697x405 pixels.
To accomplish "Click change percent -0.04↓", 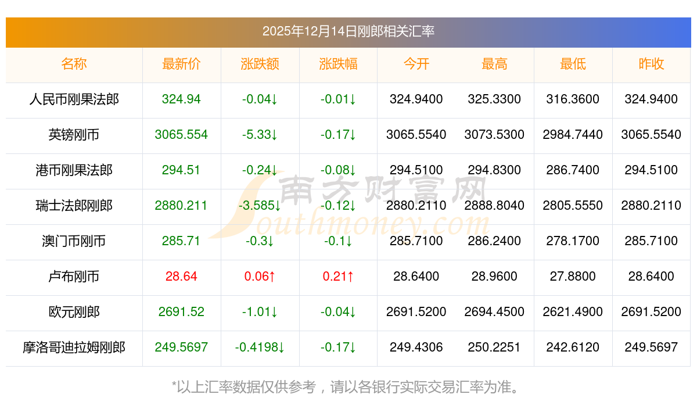I will (x=339, y=312).
